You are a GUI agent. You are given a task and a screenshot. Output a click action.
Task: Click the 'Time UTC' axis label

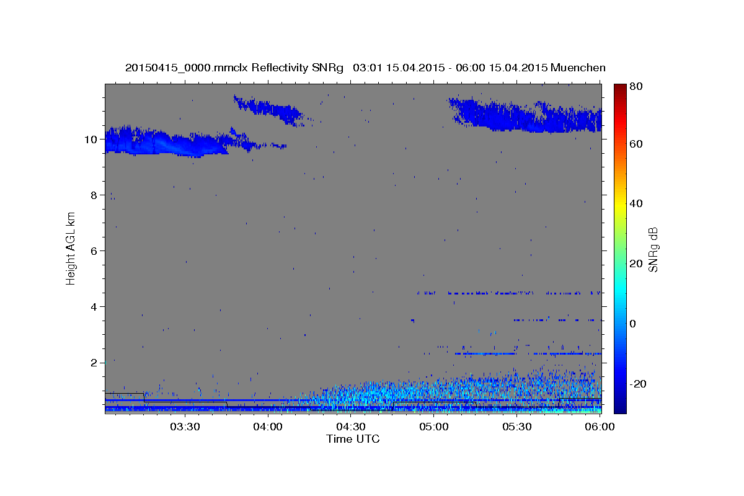click(x=353, y=439)
